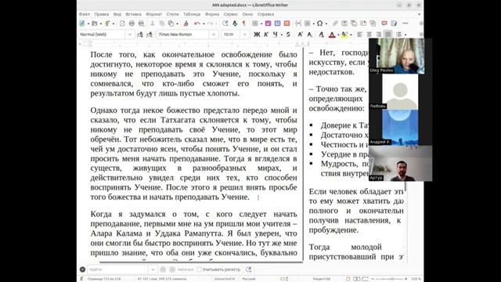Create a new document with toolbar icon
Viewport: 501px width, 282px height.
[x=82, y=23]
